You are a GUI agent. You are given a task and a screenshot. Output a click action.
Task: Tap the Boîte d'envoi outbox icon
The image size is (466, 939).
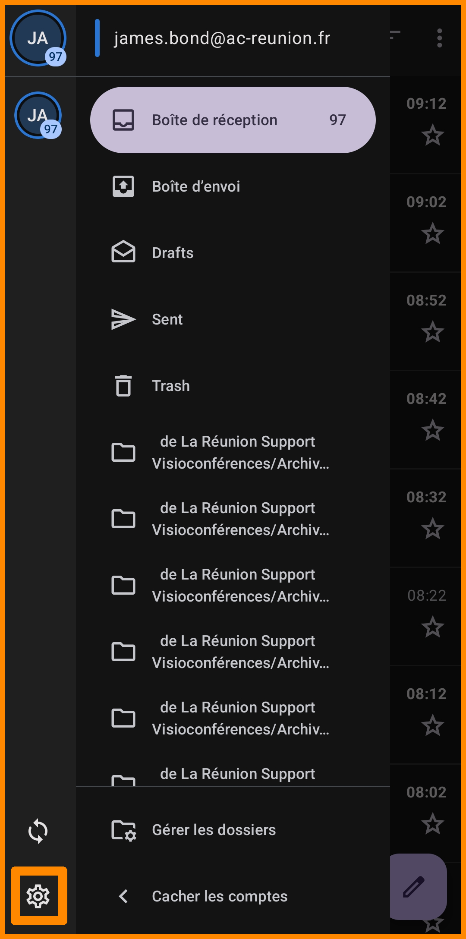tap(123, 186)
